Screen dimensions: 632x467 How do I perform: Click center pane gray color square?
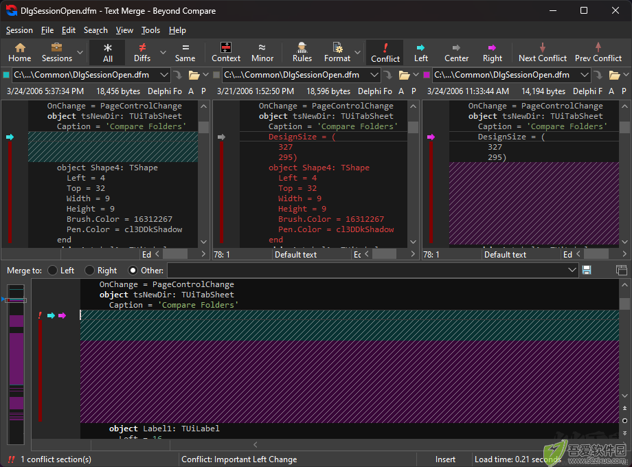[x=216, y=75]
